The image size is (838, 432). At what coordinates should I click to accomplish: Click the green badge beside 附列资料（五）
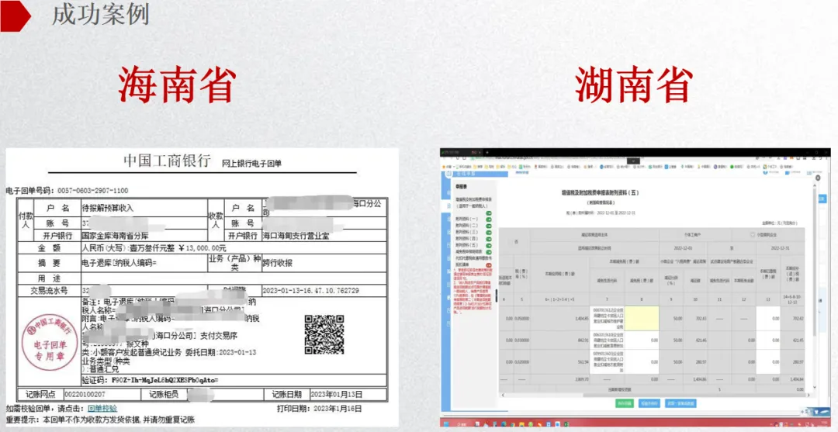(x=489, y=246)
